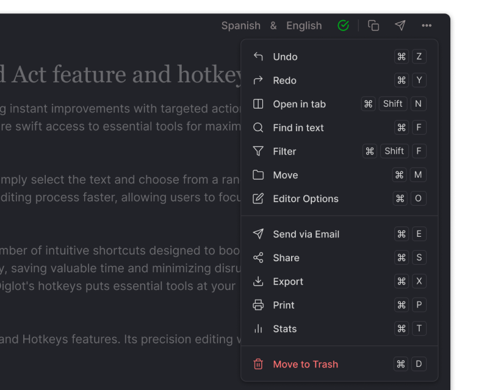Open the three-dot more options menu

tap(427, 26)
